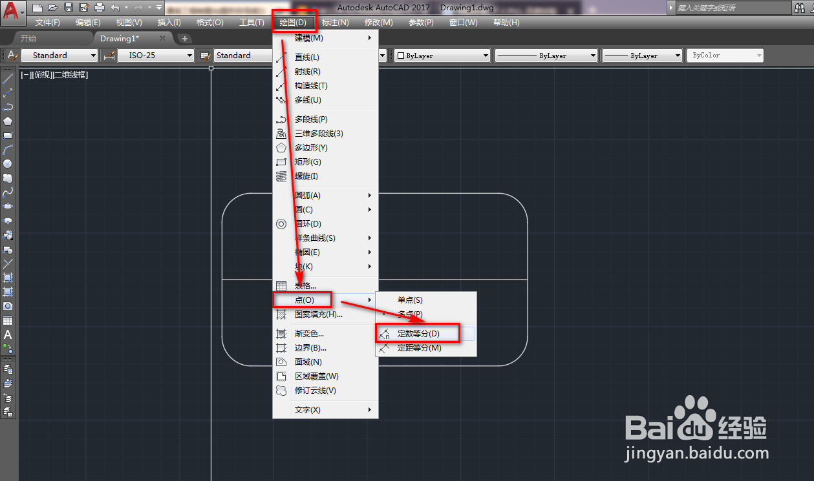Choose 多段线(P) from the draw menu
Image resolution: width=814 pixels, height=481 pixels.
[325, 119]
